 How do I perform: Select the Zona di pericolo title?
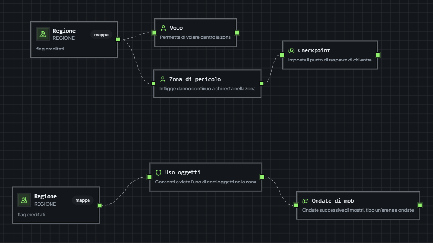tap(195, 79)
